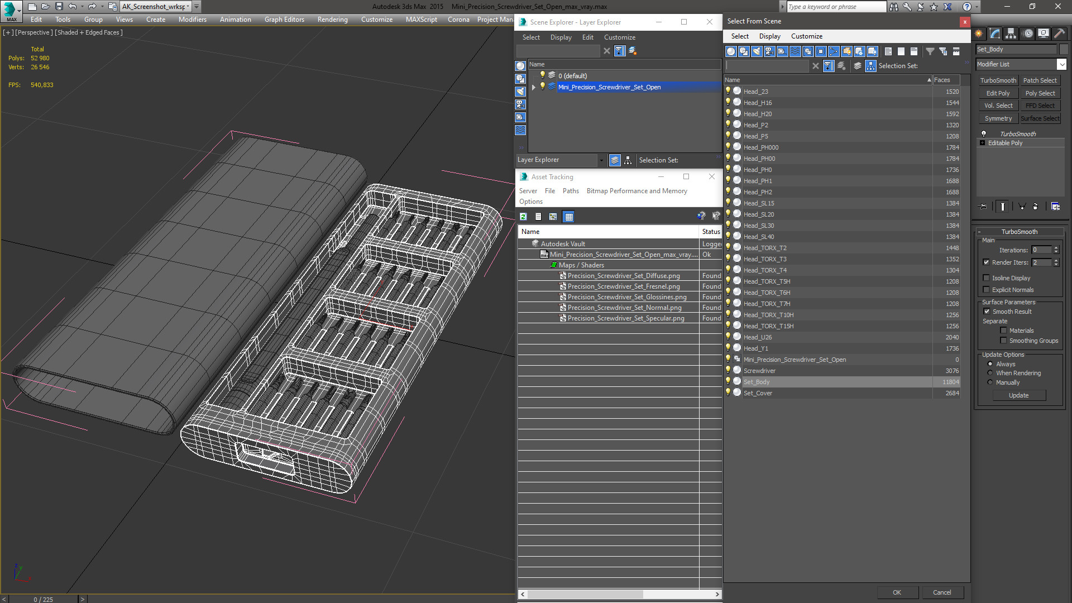The image size is (1072, 603).
Task: Toggle Display Lights filter in Select From Scene
Action: coord(757,51)
